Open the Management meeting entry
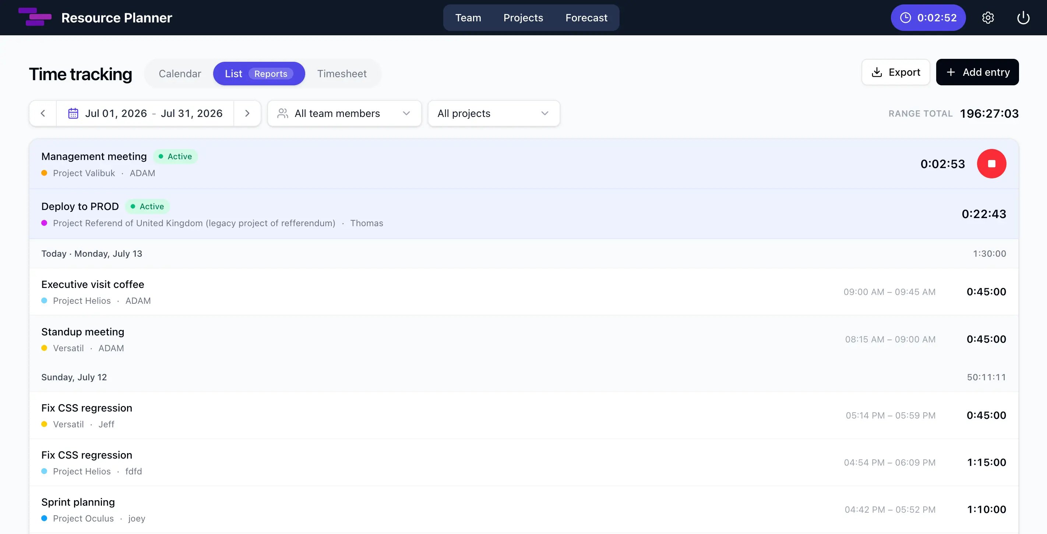 coord(523,164)
